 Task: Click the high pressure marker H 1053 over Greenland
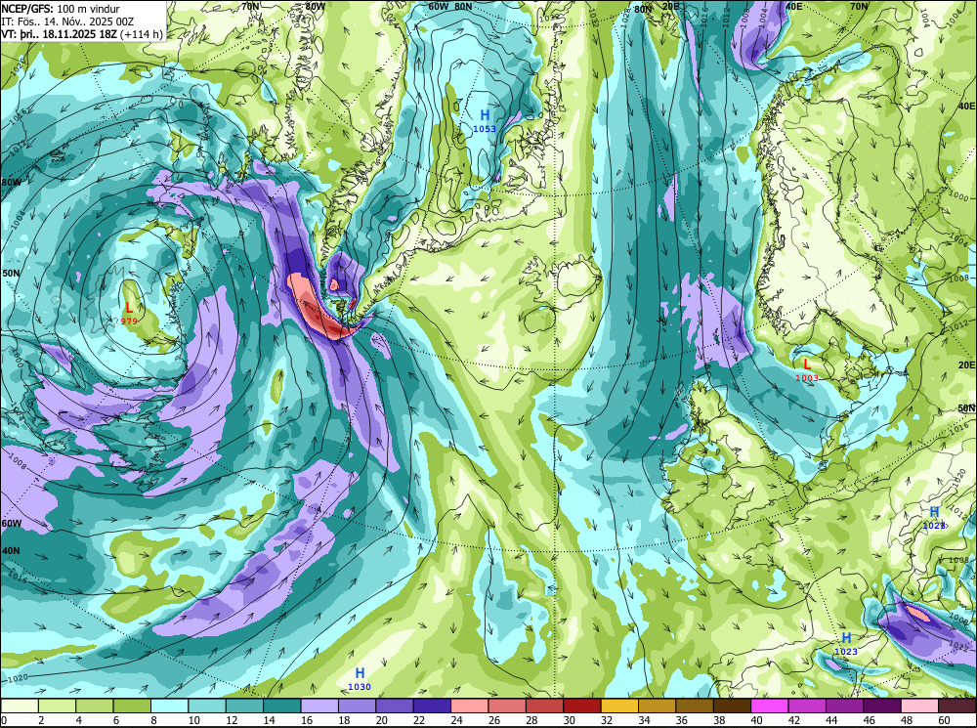485,121
